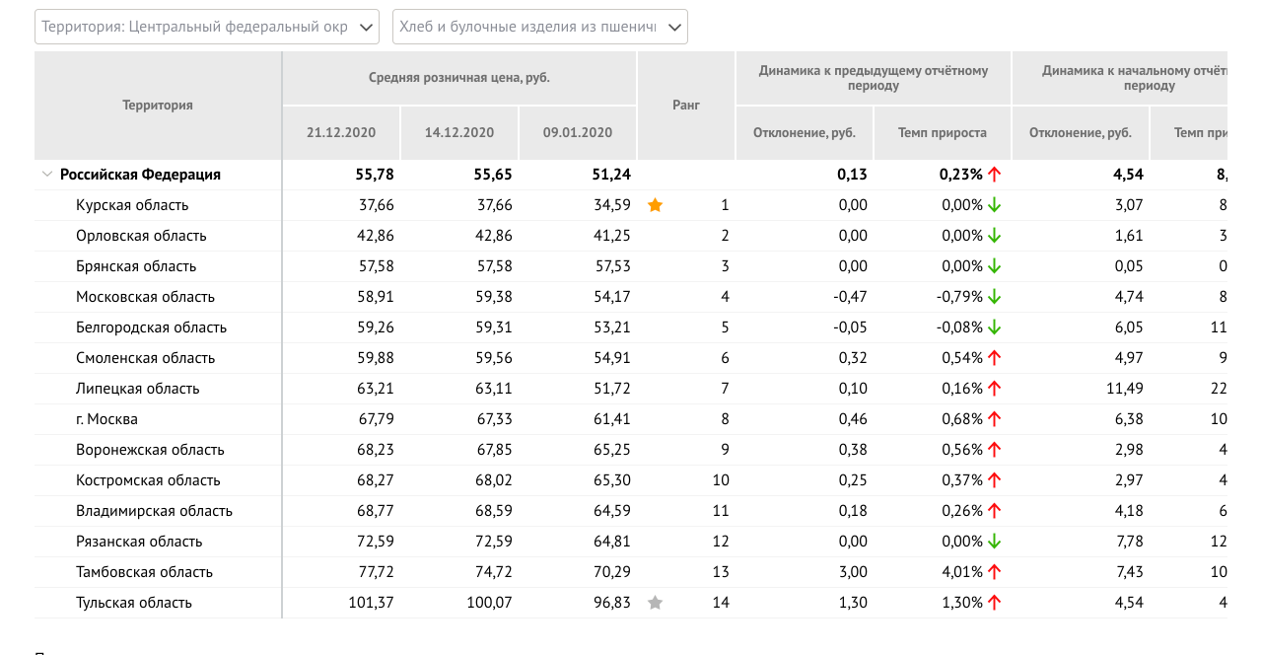1262x655 pixels.
Task: Click the 55,78 average price value
Action: 375,175
